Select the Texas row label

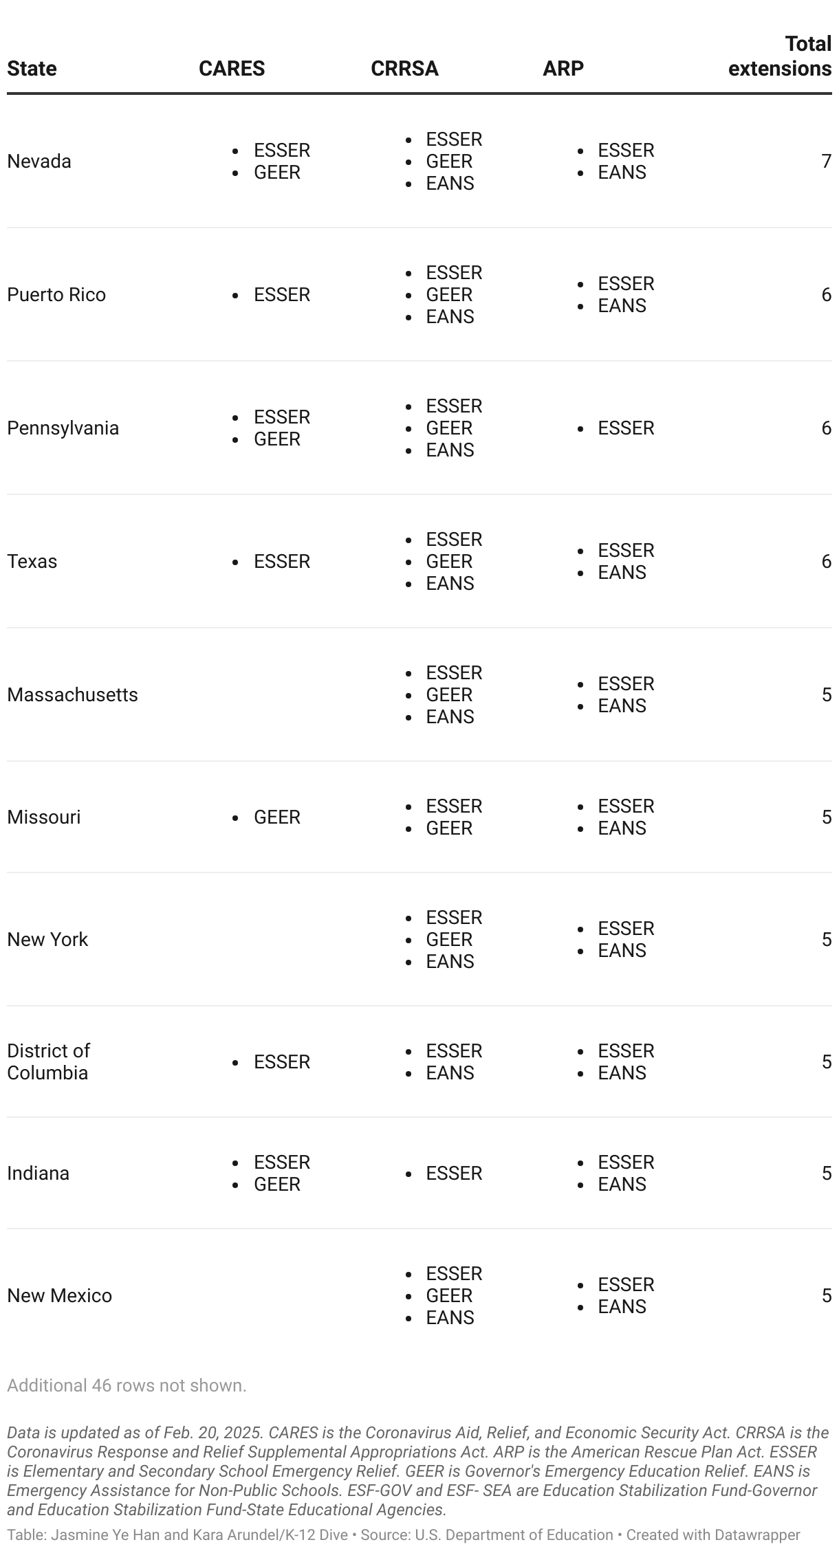32,561
